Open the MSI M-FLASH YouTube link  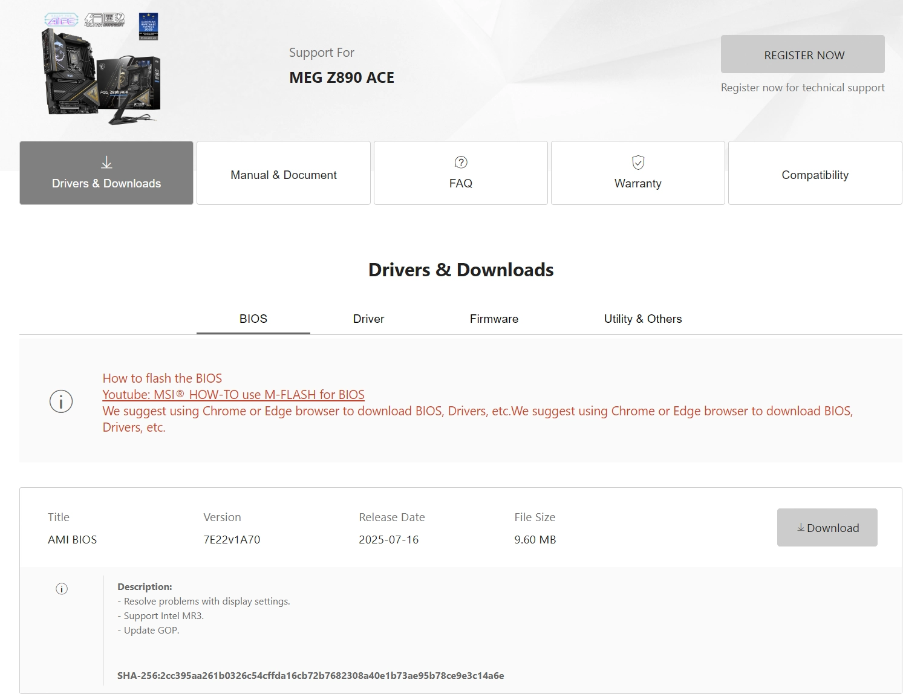point(233,394)
